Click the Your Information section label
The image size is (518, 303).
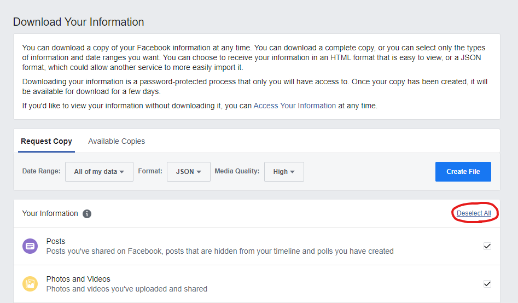pyautogui.click(x=50, y=213)
